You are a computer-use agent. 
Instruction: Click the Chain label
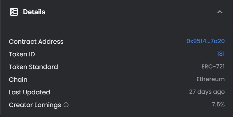click(x=18, y=80)
